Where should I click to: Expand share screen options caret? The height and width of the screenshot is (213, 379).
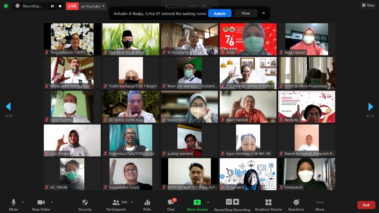pos(208,202)
